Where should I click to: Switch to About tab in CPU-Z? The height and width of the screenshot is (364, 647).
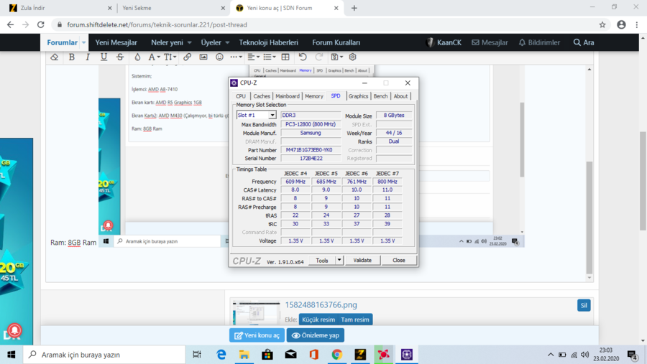[x=400, y=96]
